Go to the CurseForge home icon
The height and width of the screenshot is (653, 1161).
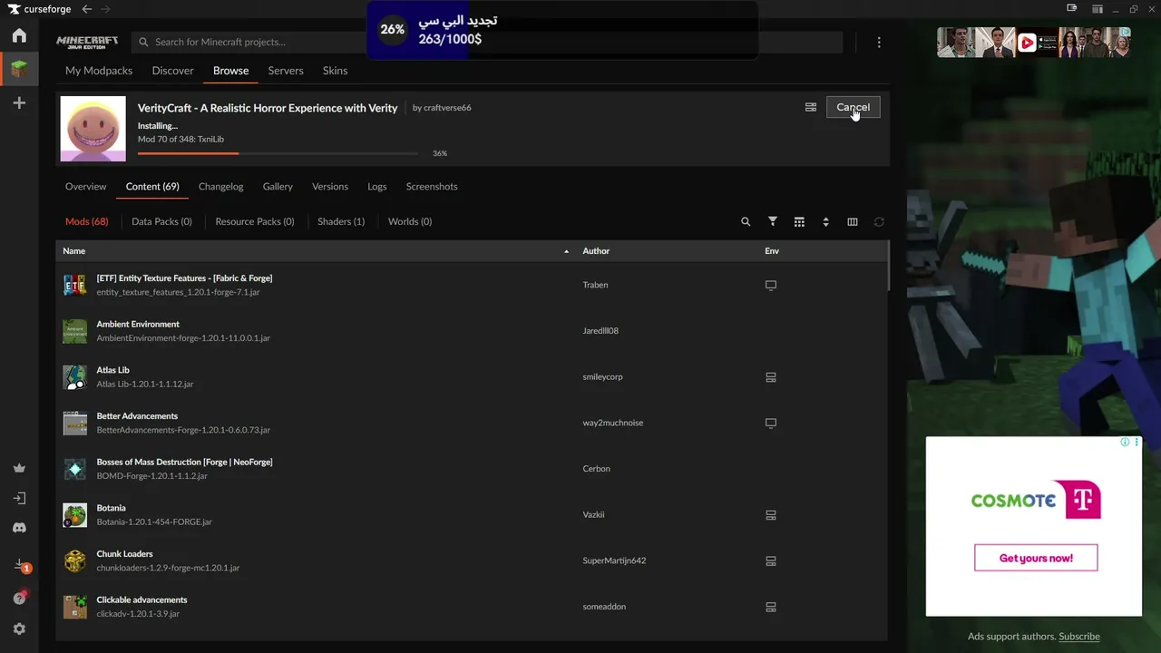[19, 36]
